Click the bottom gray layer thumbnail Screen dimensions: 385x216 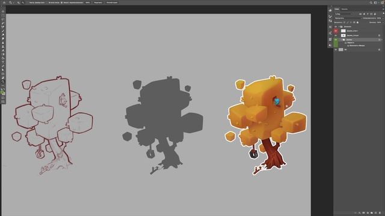(341, 49)
